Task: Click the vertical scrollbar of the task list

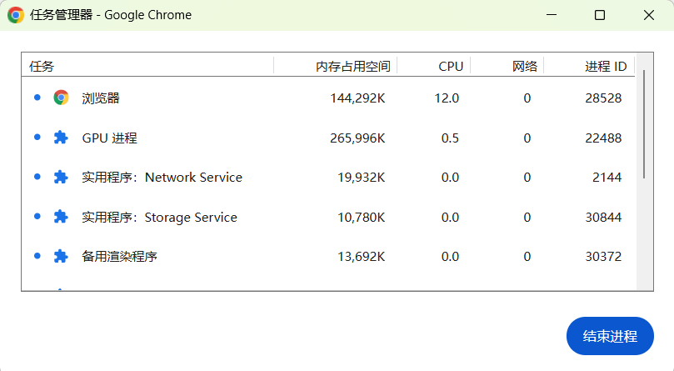Action: point(644,123)
